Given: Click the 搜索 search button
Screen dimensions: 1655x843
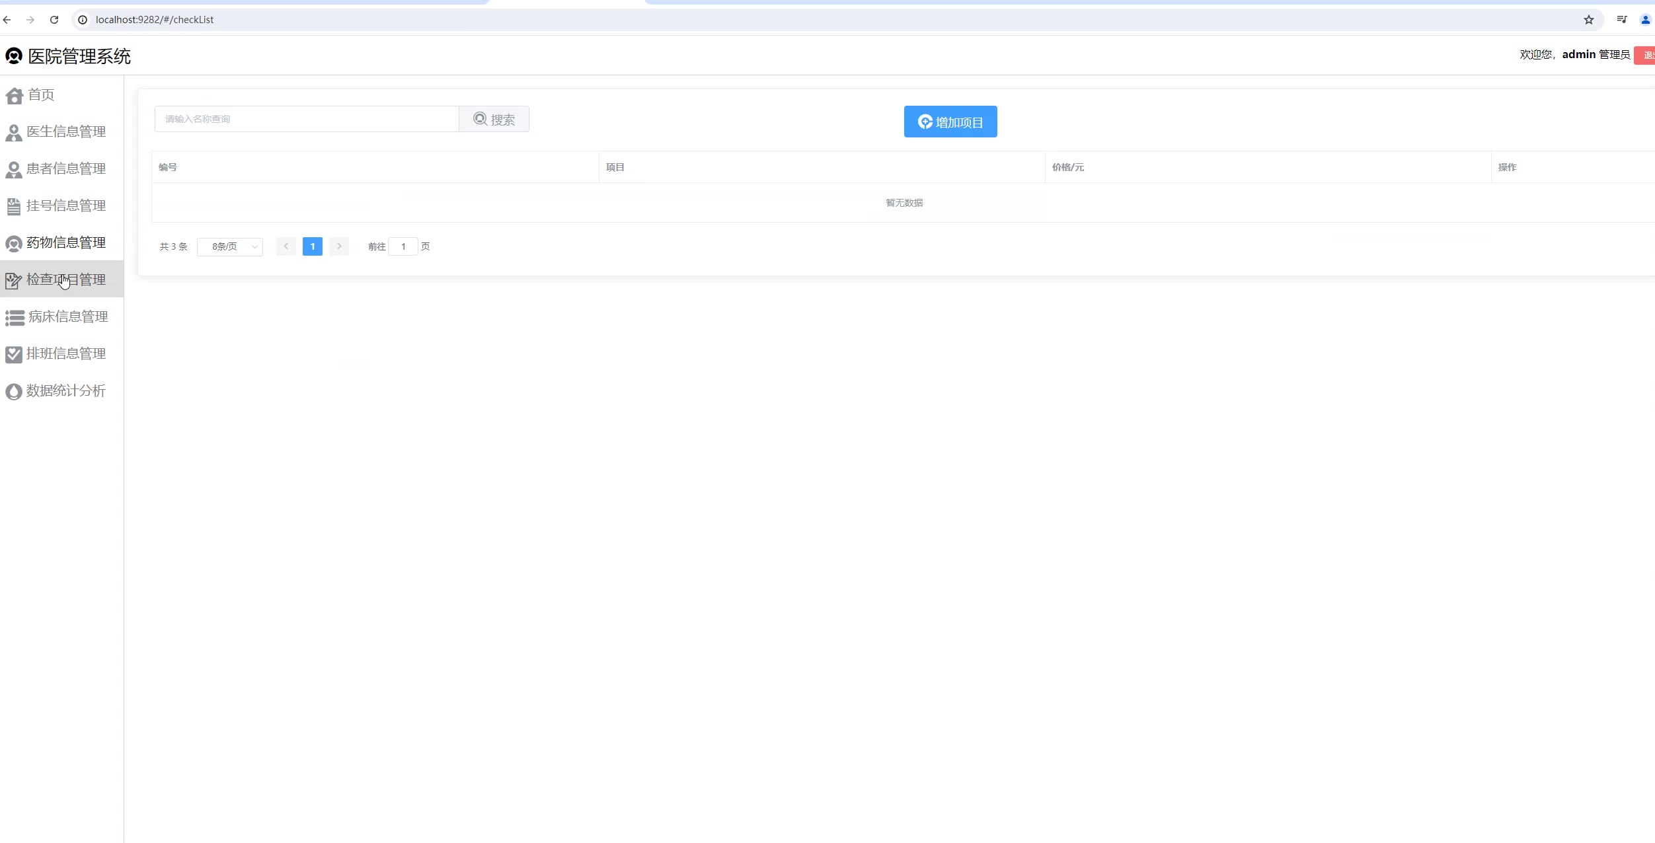Looking at the screenshot, I should click(x=494, y=120).
